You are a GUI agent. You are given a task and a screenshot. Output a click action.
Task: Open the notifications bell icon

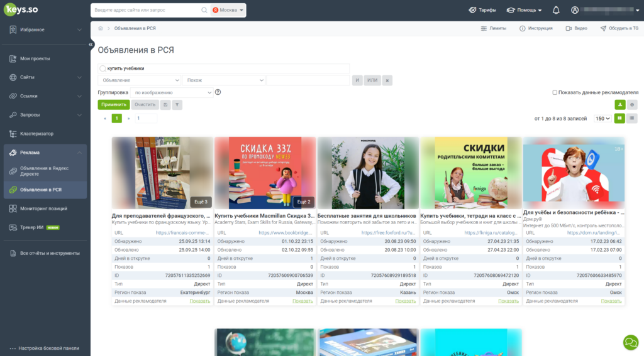(x=556, y=10)
